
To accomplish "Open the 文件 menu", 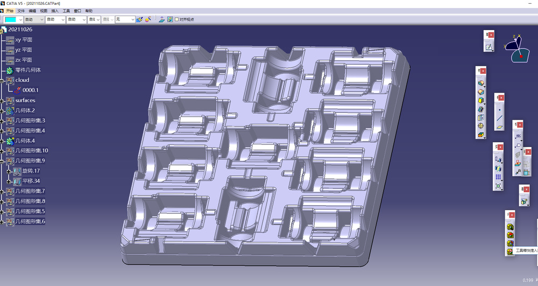I will tap(21, 11).
